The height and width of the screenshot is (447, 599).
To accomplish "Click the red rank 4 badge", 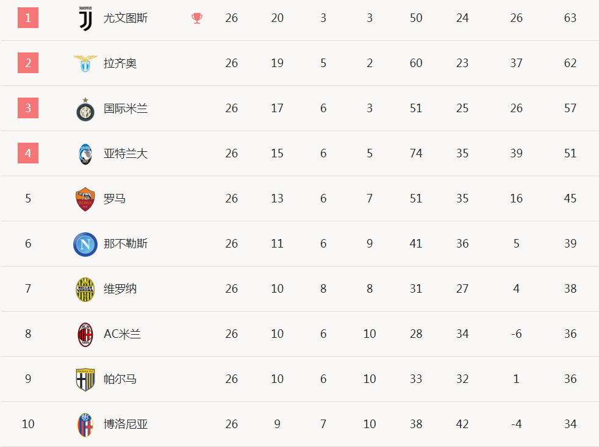I will tap(28, 153).
